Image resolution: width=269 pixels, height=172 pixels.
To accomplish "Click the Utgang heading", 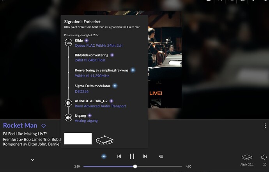I will 80,116.
